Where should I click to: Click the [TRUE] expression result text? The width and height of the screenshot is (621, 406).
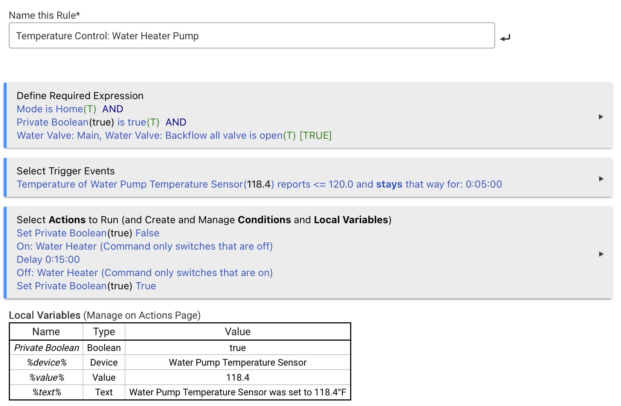pos(316,135)
